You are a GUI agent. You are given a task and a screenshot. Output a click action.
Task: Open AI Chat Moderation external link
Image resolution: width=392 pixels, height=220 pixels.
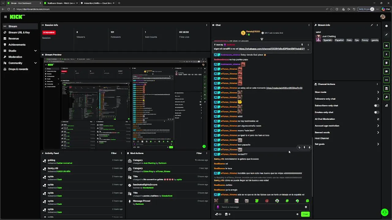click(378, 119)
